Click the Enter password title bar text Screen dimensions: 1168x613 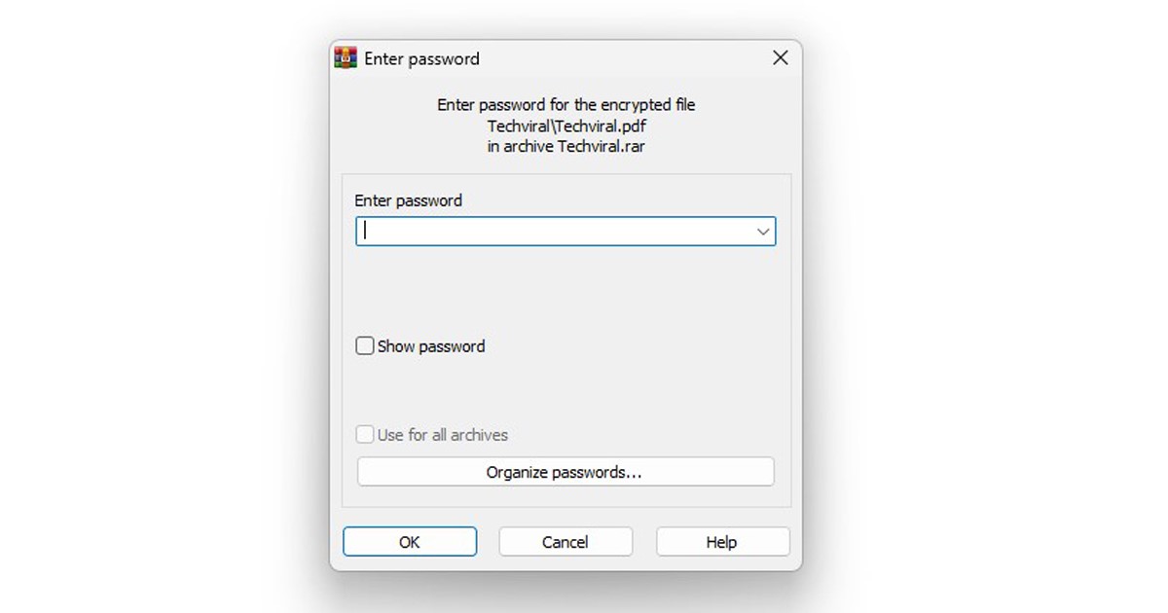point(421,58)
